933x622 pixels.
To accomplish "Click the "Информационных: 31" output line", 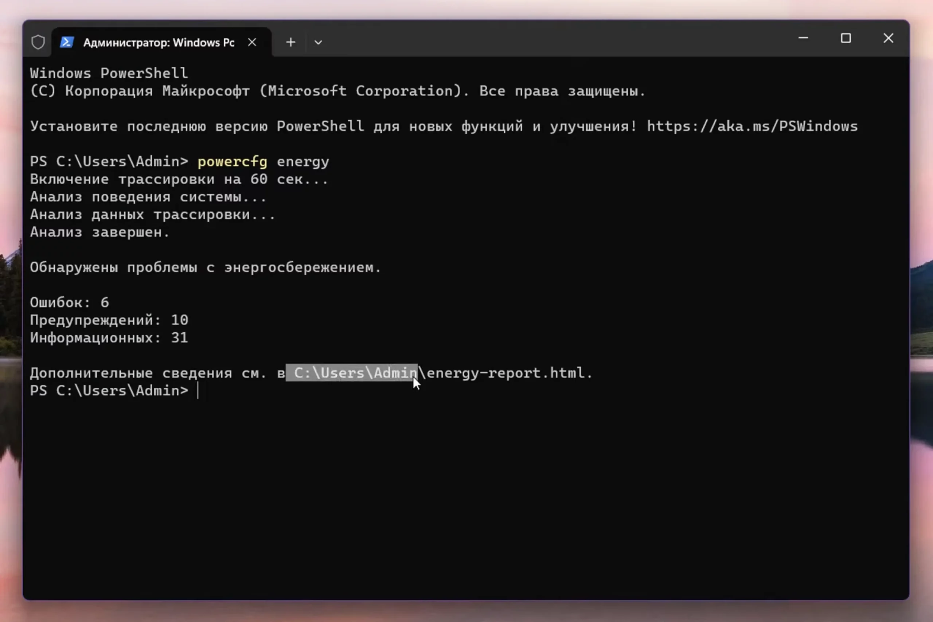I will (x=109, y=337).
